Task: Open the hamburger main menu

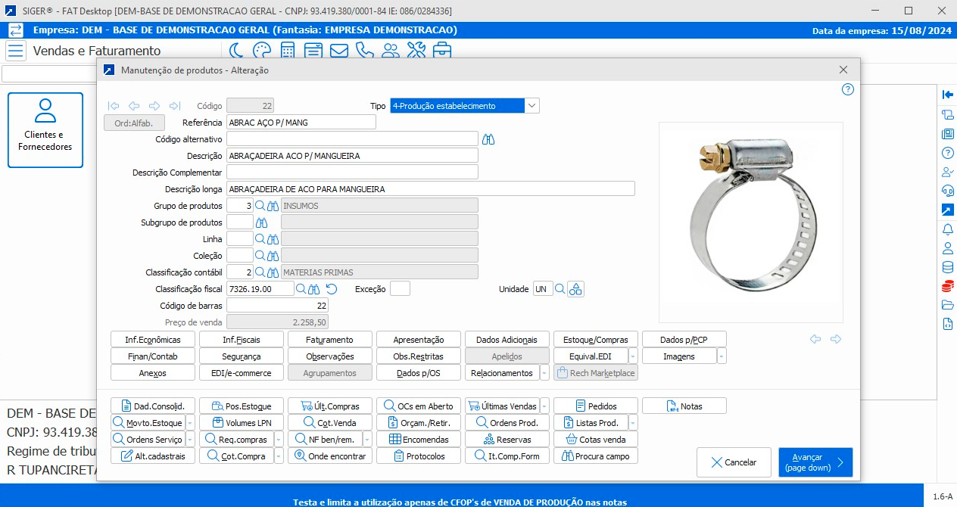Action: click(x=16, y=51)
